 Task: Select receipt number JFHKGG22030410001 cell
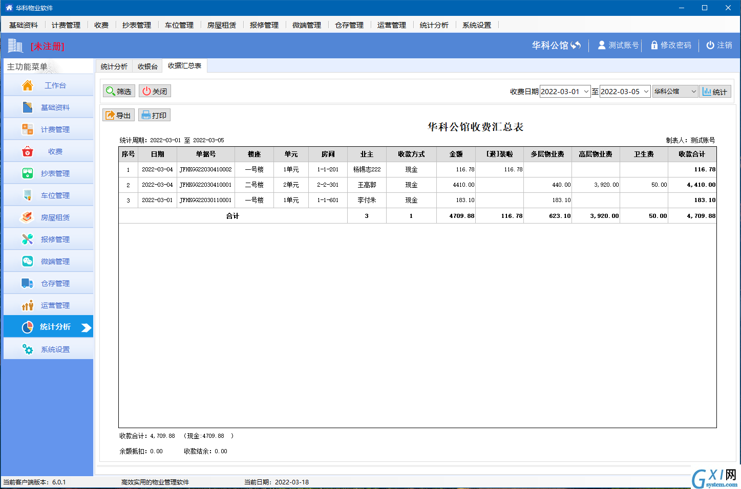(206, 185)
